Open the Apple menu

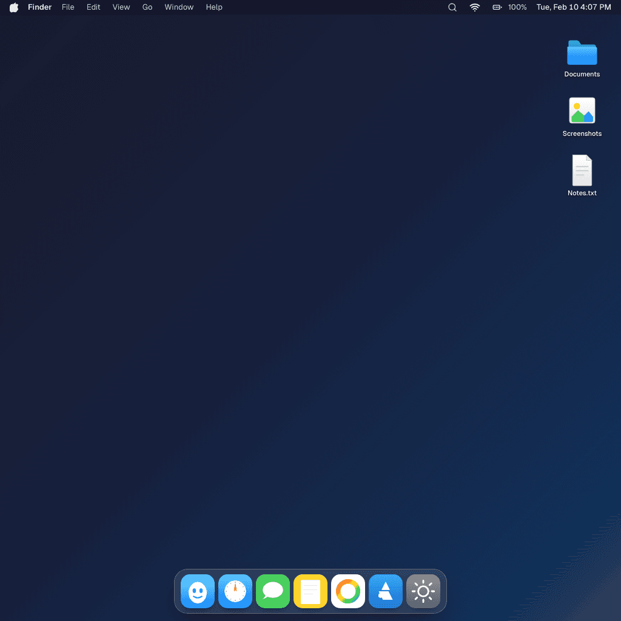tap(13, 7)
